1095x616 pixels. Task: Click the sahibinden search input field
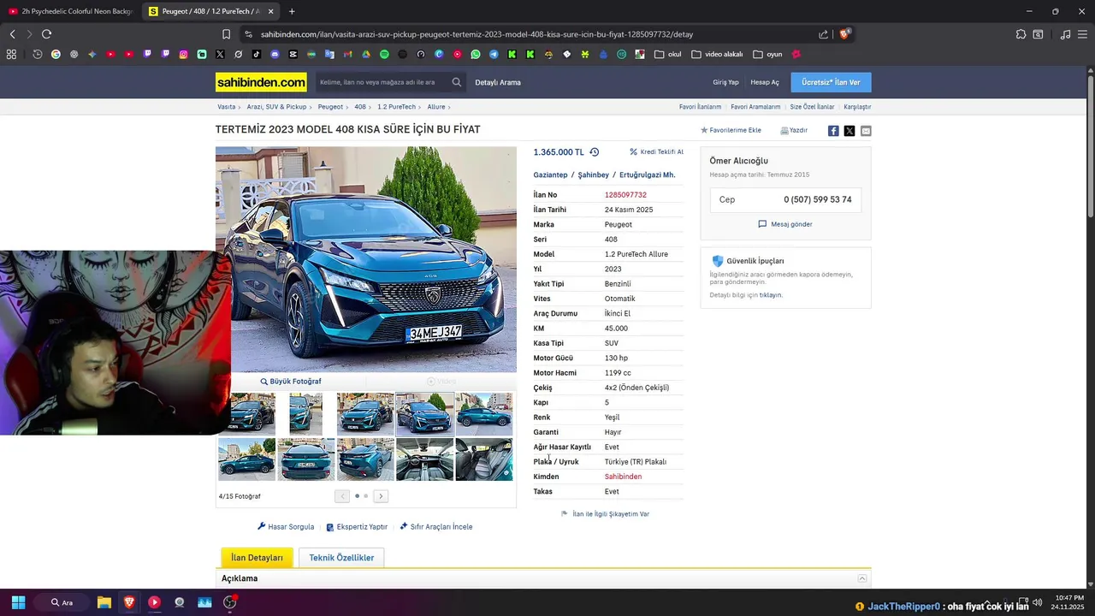[x=382, y=82]
